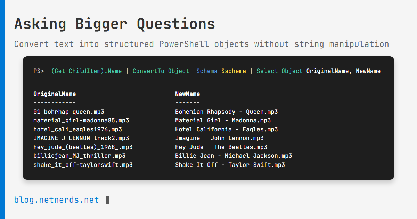The width and height of the screenshot is (417, 219).
Task: Click the -Schema parameter text
Action: point(205,71)
